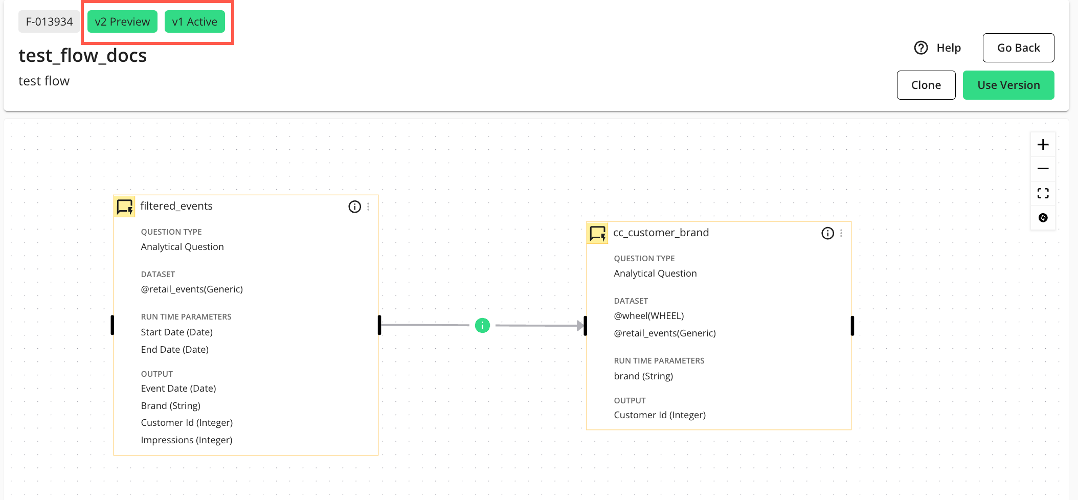Open cc_customer_brand three-dot options menu
This screenshot has width=1078, height=500.
coord(841,233)
